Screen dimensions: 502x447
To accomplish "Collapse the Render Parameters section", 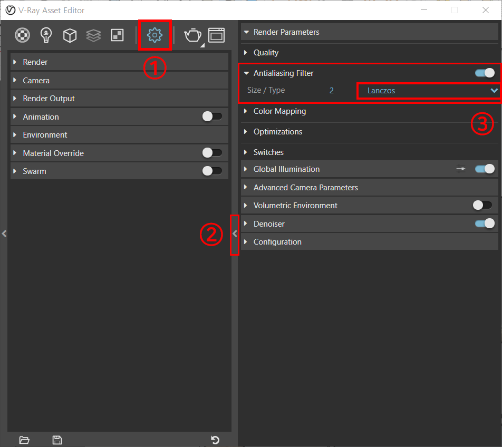I will [x=370, y=32].
